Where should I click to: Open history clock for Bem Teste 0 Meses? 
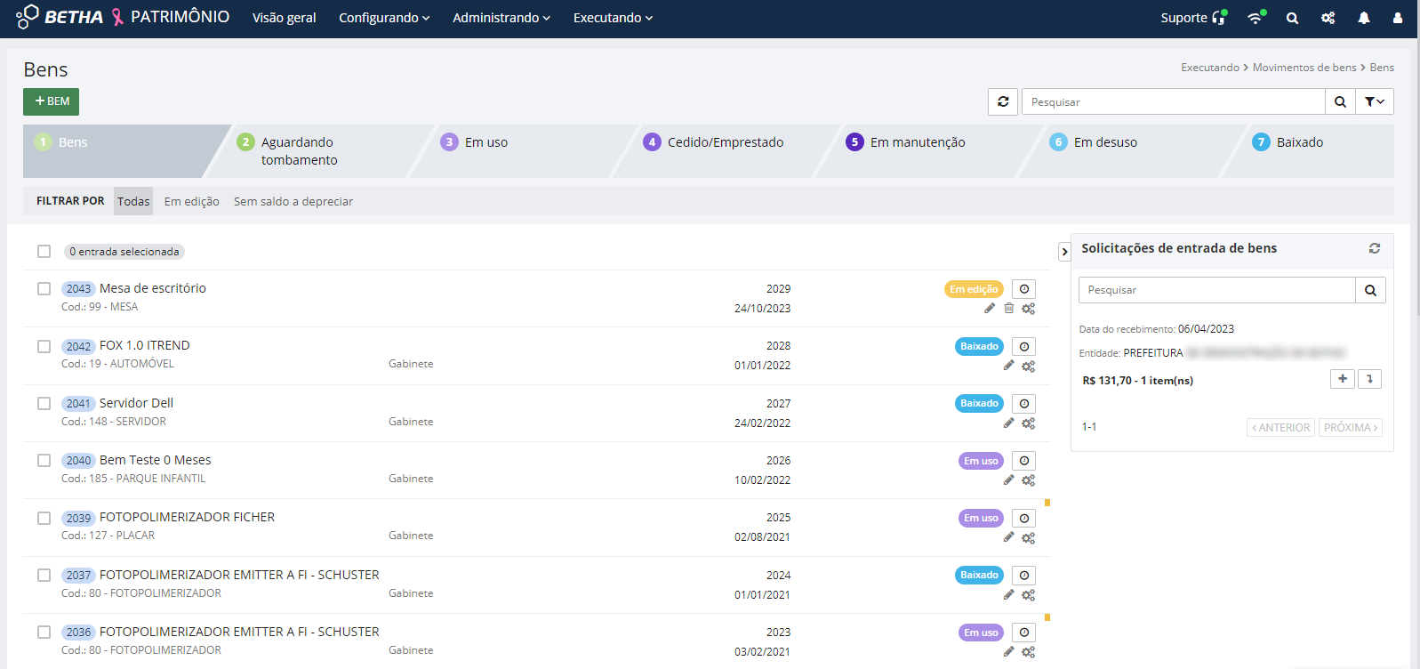pos(1024,461)
